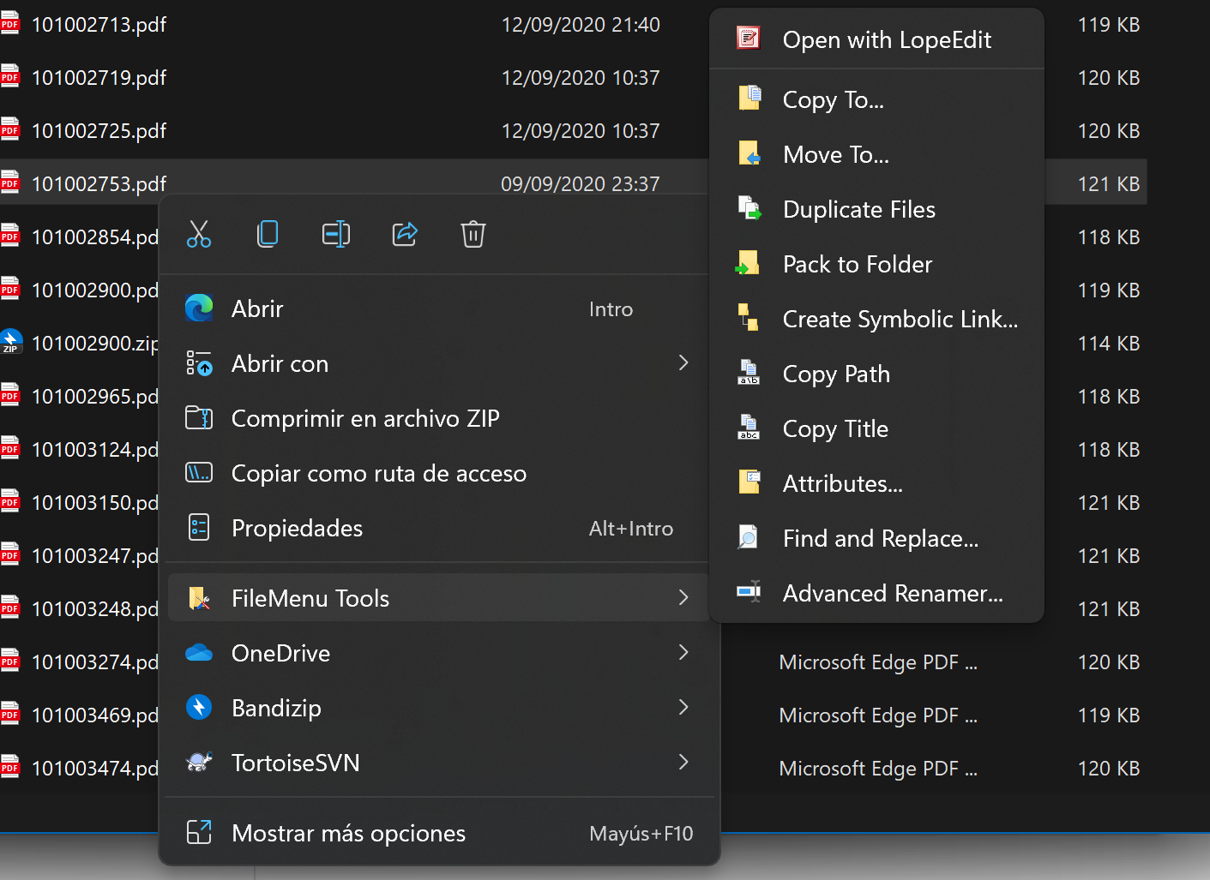This screenshot has width=1210, height=880.
Task: Select Copy Path entry
Action: pos(876,374)
